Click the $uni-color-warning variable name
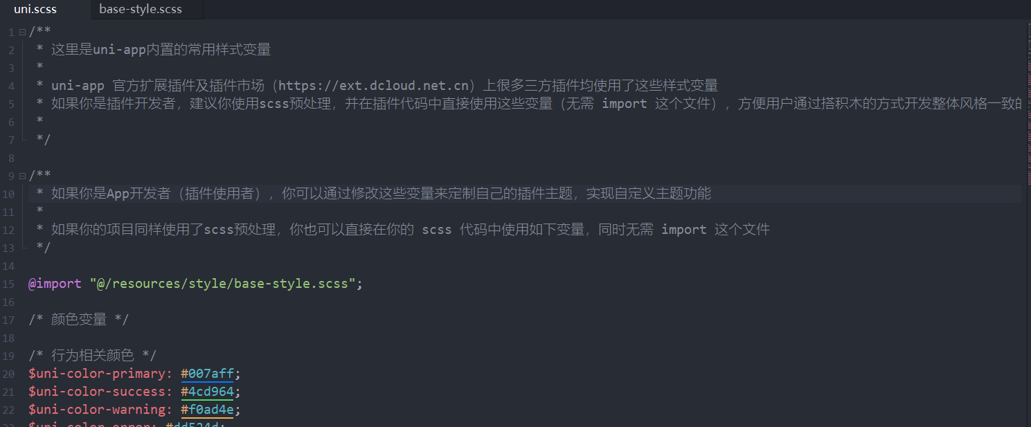Image resolution: width=1031 pixels, height=427 pixels. click(x=100, y=410)
